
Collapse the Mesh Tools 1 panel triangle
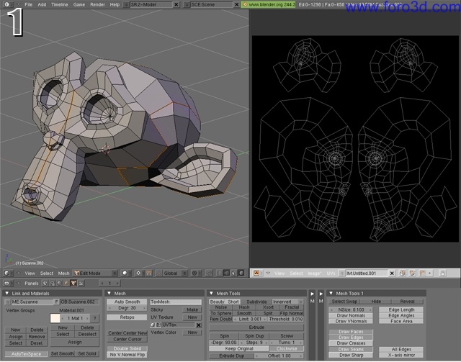pyautogui.click(x=331, y=293)
